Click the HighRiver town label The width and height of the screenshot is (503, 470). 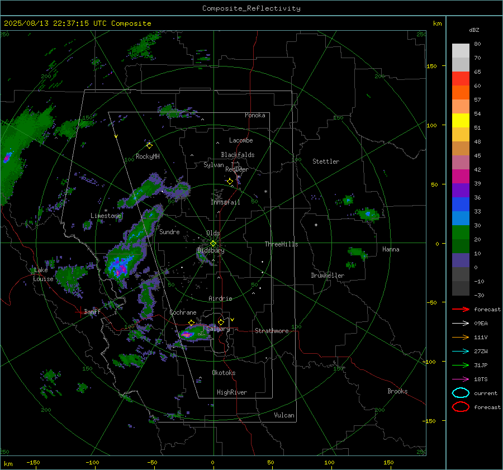click(232, 392)
